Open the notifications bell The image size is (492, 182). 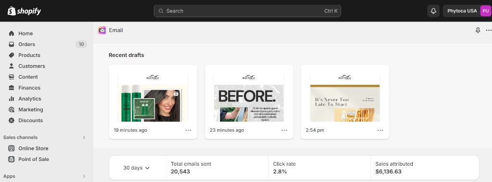pos(433,11)
